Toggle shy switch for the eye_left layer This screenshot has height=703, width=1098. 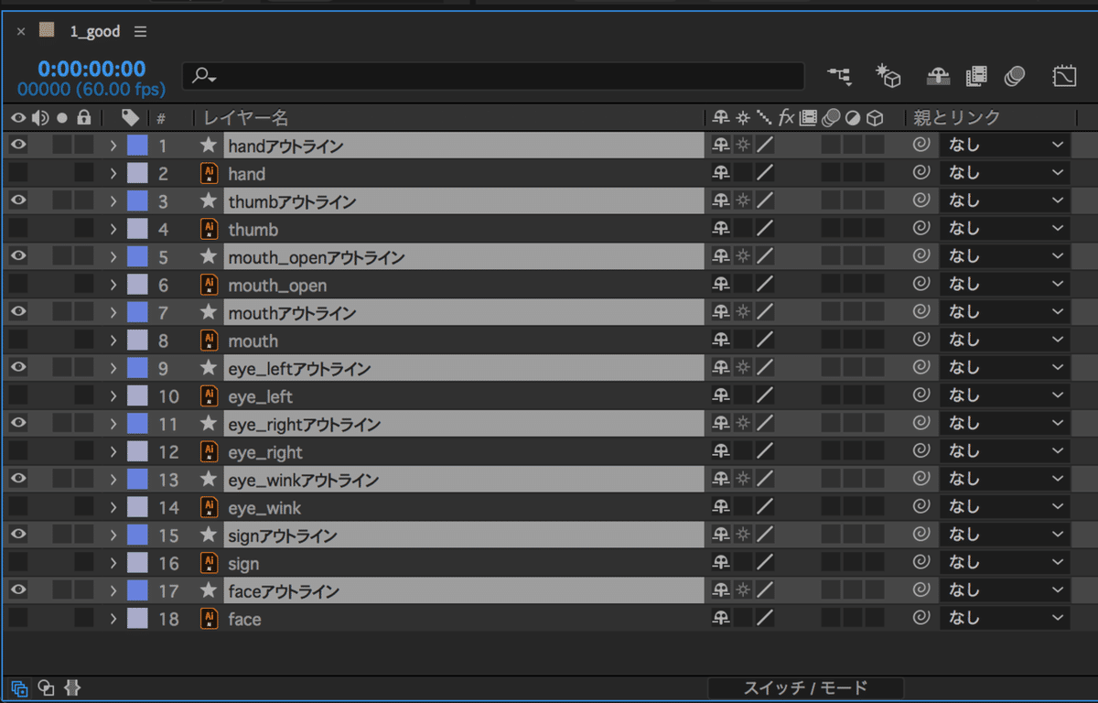[721, 395]
